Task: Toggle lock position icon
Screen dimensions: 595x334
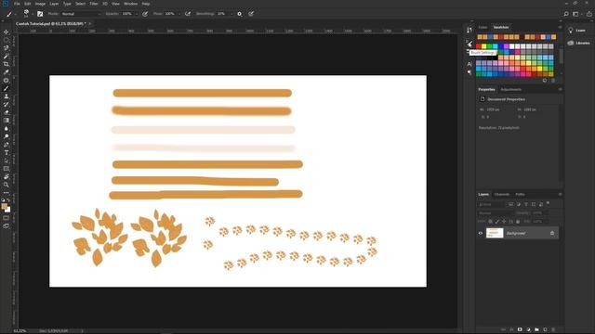Action: [x=504, y=221]
